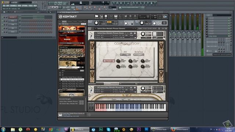Toggle mute LED on Snare channel
Screen dimensions: 235x132
[2, 32]
